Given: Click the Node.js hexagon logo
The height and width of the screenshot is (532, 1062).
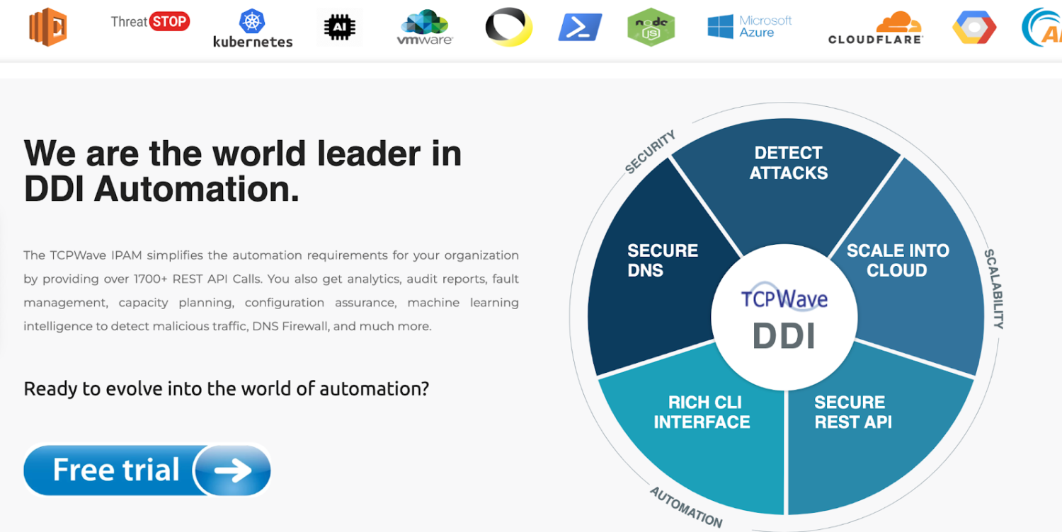Looking at the screenshot, I should click(651, 28).
